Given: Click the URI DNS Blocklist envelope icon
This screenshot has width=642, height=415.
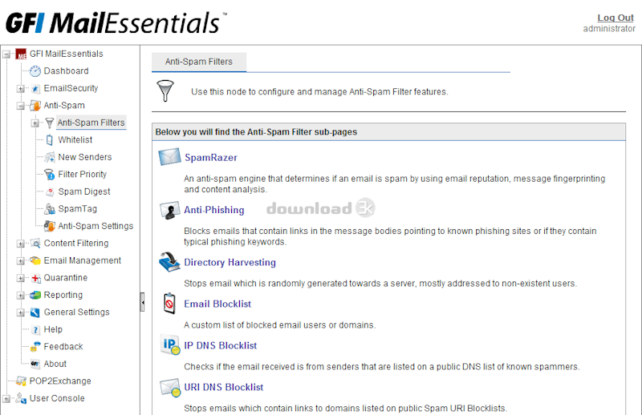Looking at the screenshot, I should [170, 387].
